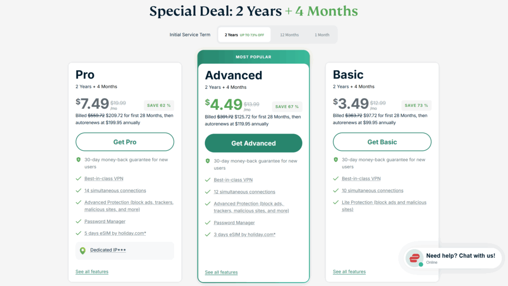
Task: Click the ExpressVPN chat widget logo icon
Action: [414, 258]
